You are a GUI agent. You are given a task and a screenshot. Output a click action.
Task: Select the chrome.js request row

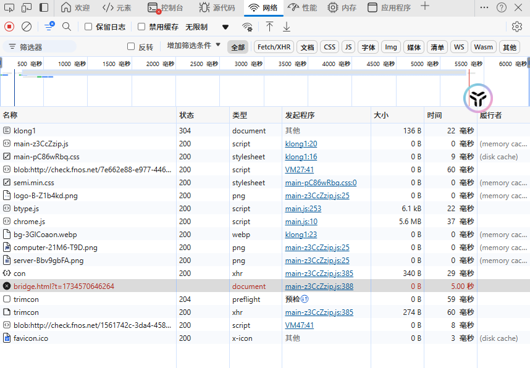265,221
